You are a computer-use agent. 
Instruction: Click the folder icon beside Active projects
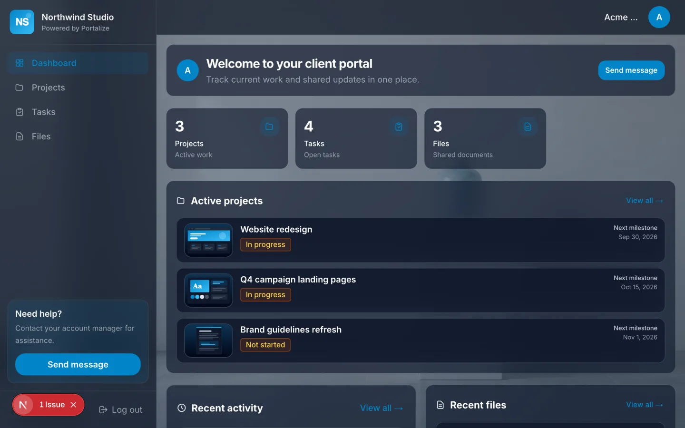tap(181, 201)
